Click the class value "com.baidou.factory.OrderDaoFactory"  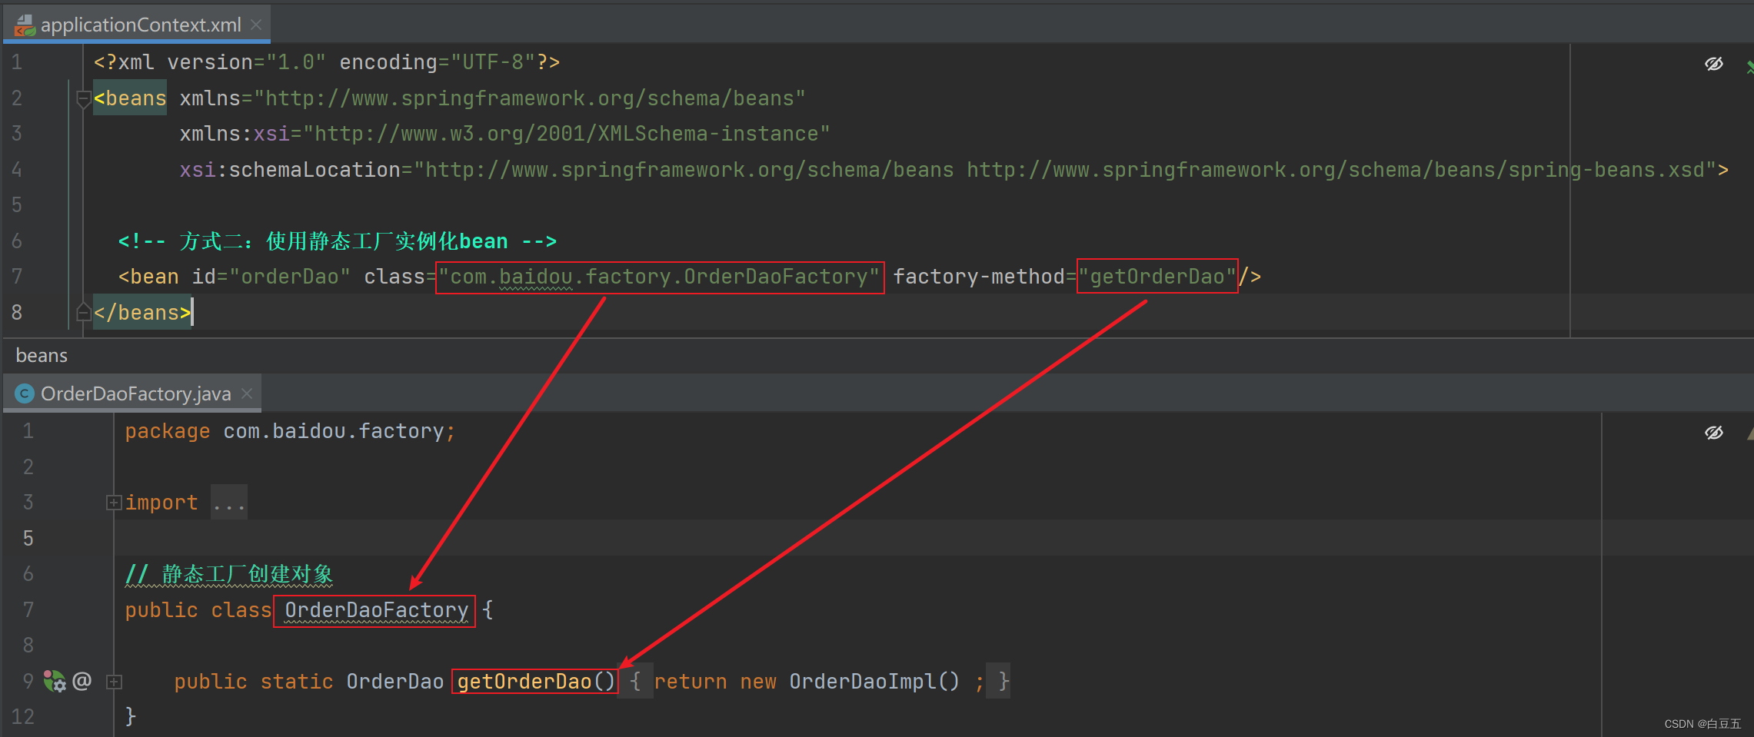[660, 277]
